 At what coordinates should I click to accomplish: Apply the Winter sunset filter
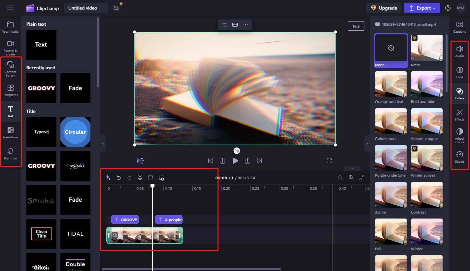(x=427, y=161)
